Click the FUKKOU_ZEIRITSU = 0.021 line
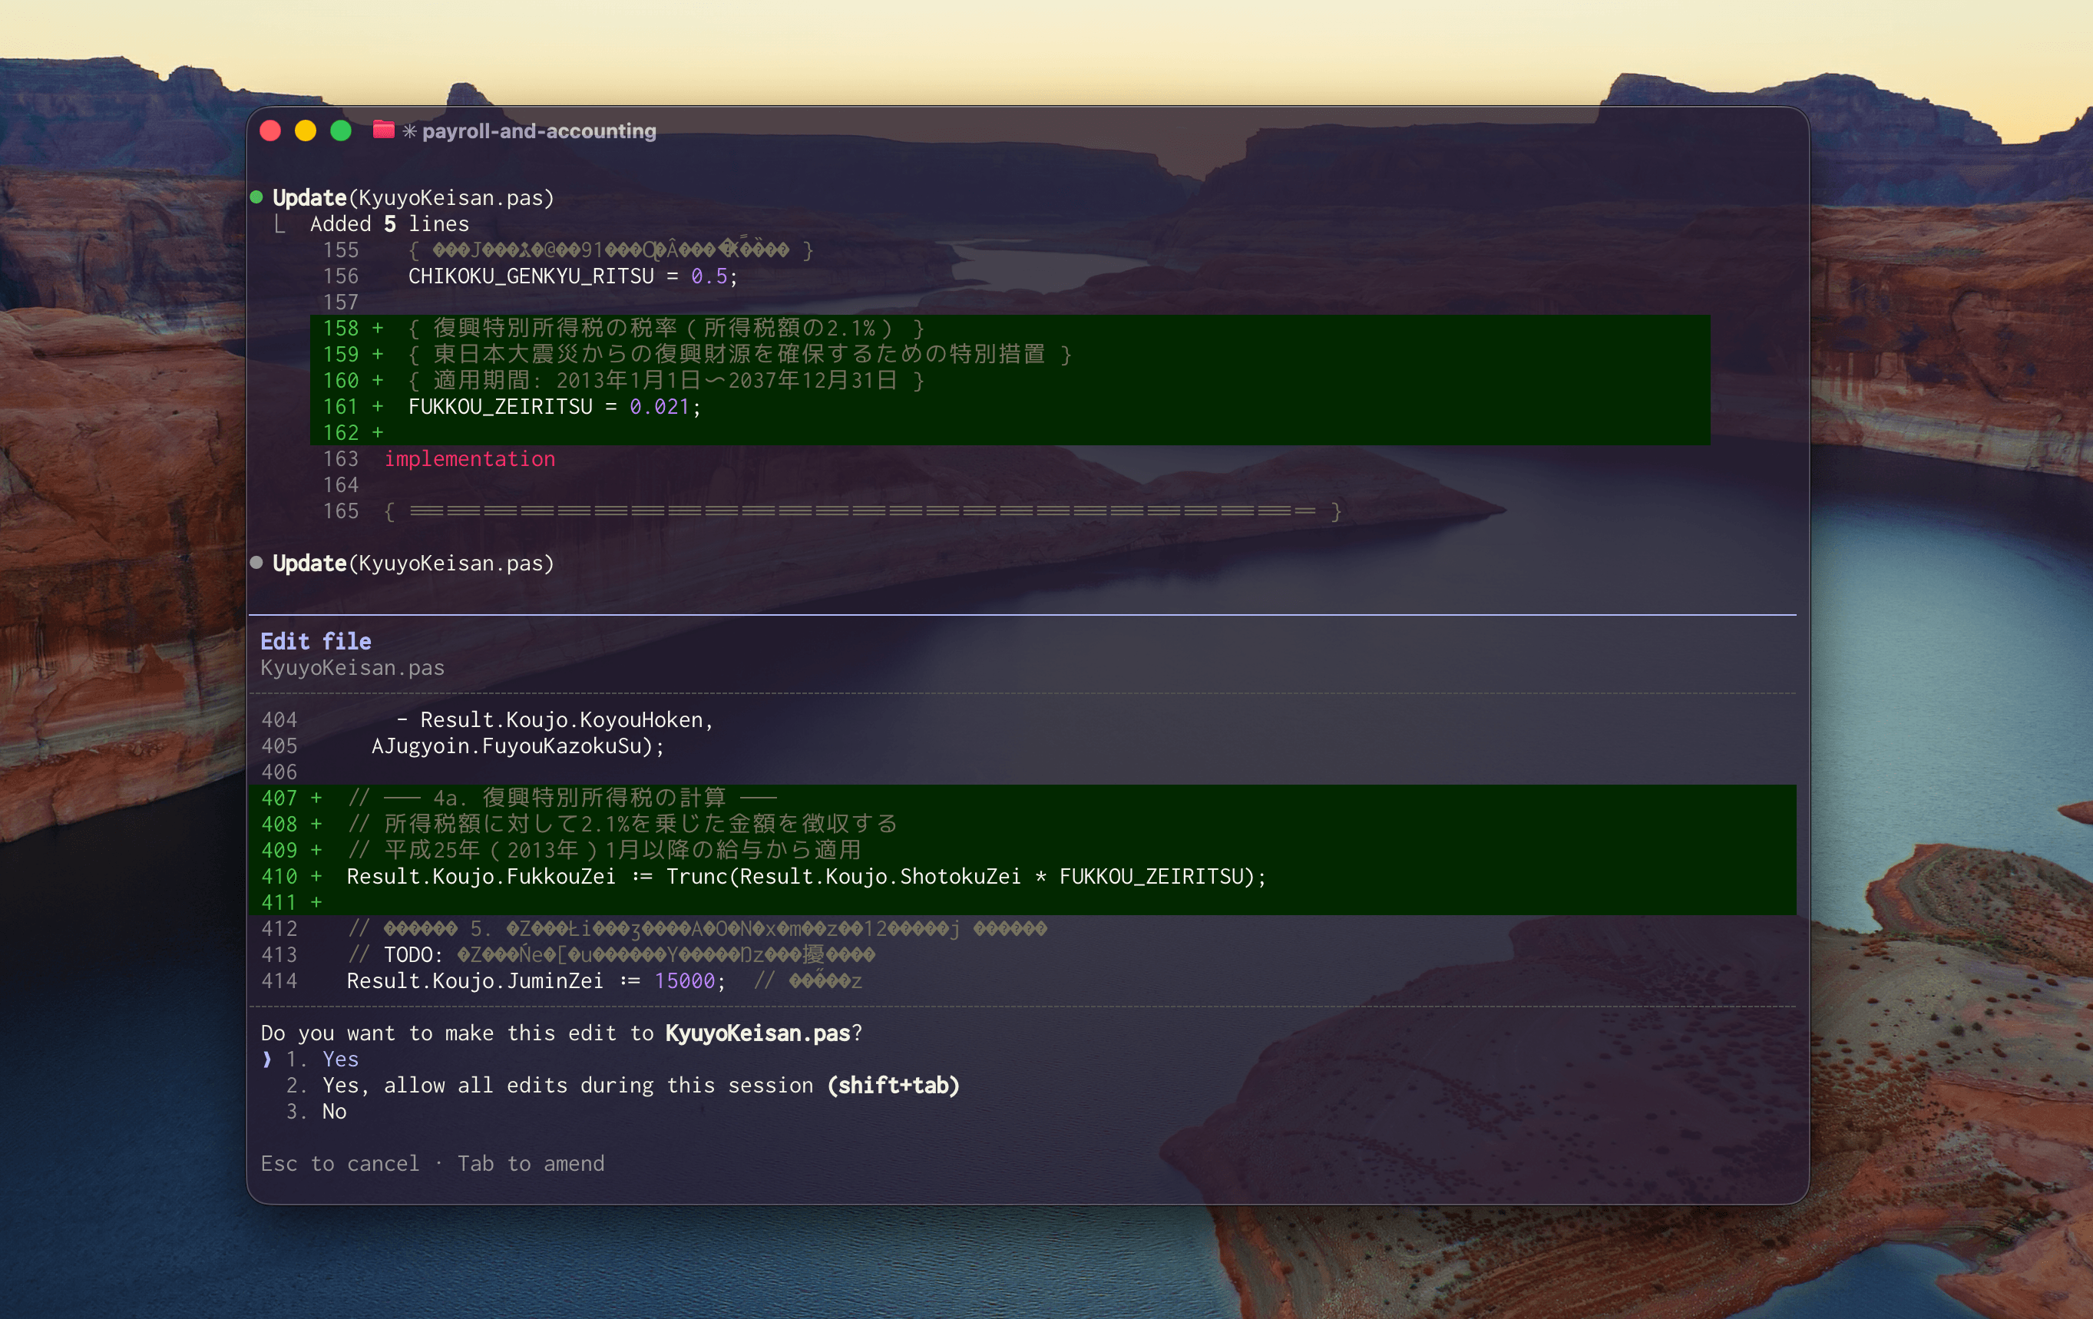 coord(554,407)
